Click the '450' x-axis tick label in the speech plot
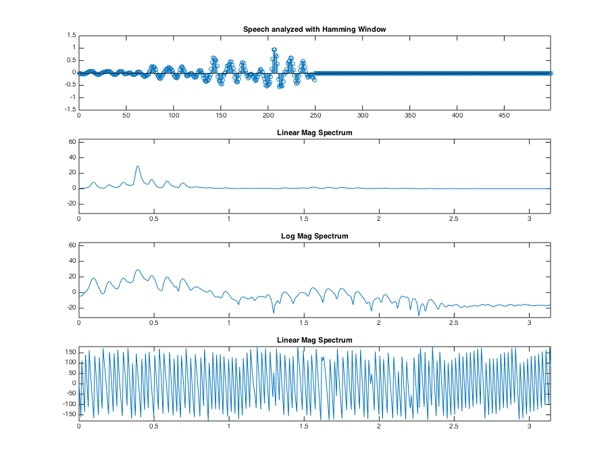The width and height of the screenshot is (608, 473). (504, 116)
